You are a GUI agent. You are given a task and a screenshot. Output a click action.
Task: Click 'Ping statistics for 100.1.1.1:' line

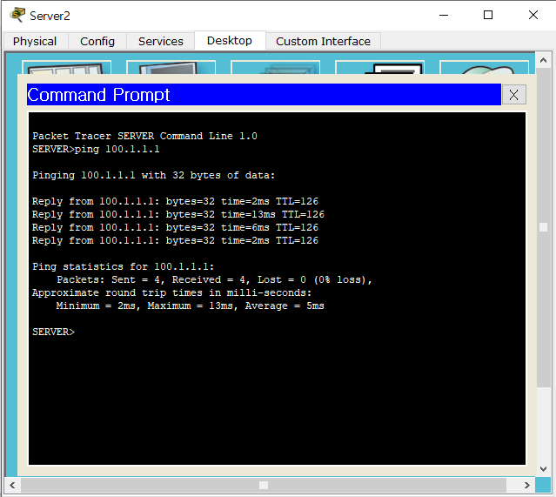[x=124, y=266]
